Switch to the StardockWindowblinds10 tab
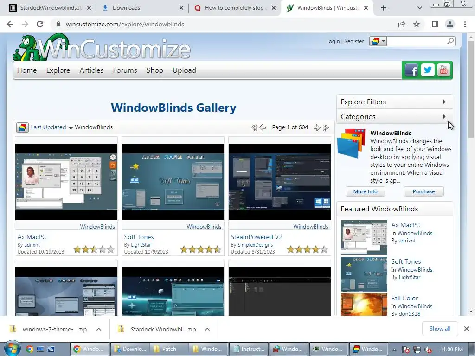This screenshot has height=356, width=475. pyautogui.click(x=50, y=8)
